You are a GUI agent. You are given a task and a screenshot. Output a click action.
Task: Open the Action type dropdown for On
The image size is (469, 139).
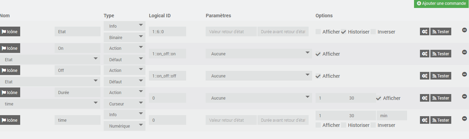125,48
